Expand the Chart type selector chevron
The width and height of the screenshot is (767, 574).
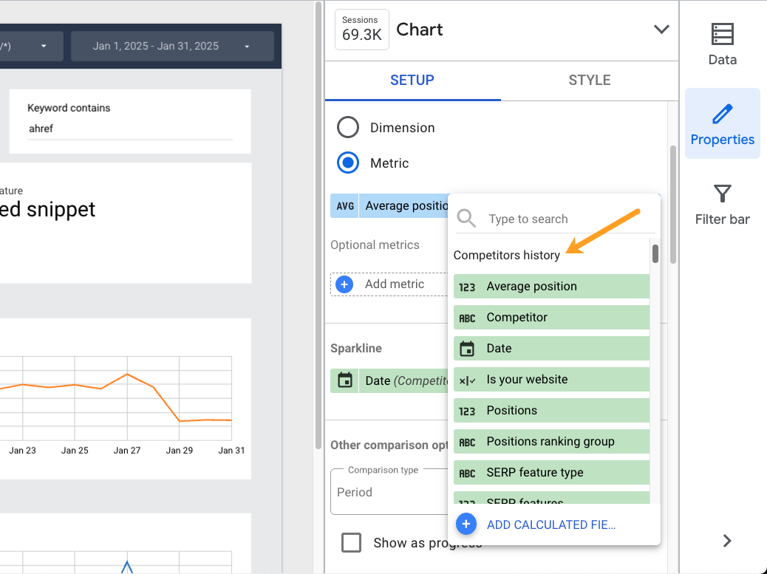click(660, 30)
